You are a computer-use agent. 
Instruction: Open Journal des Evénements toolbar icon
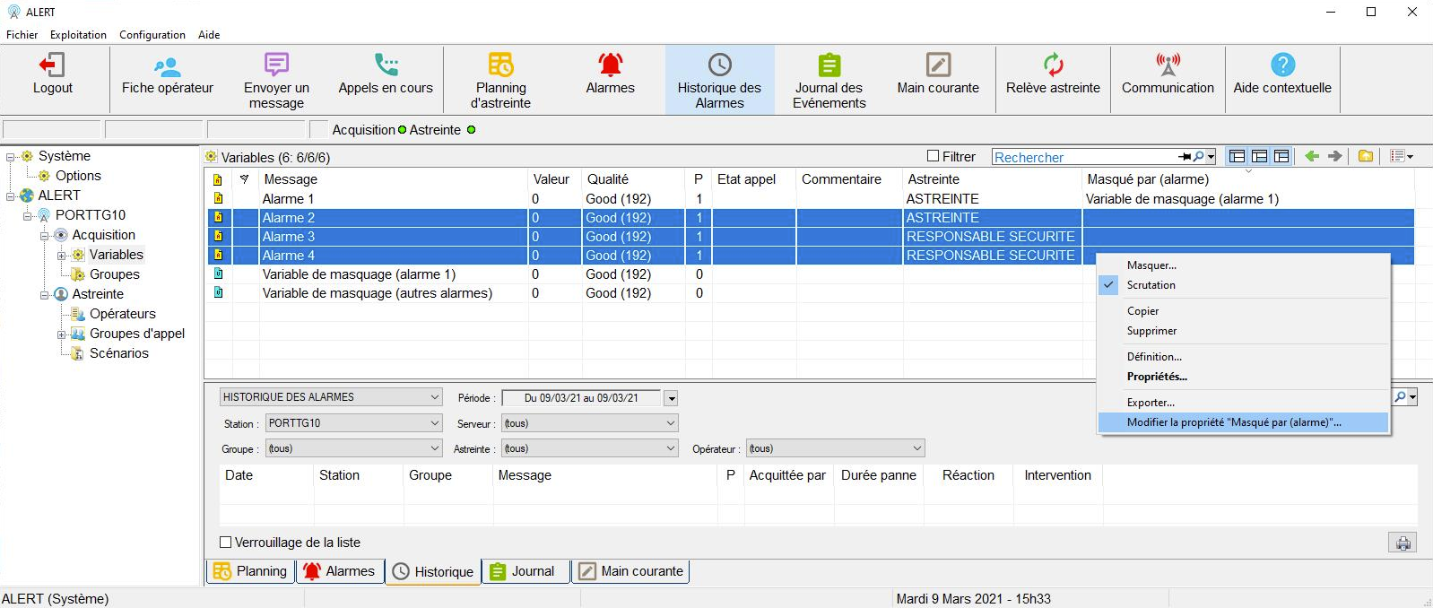coord(829,65)
